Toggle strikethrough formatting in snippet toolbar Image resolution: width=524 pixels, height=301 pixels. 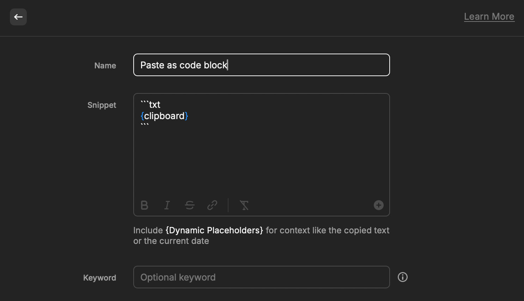click(190, 205)
